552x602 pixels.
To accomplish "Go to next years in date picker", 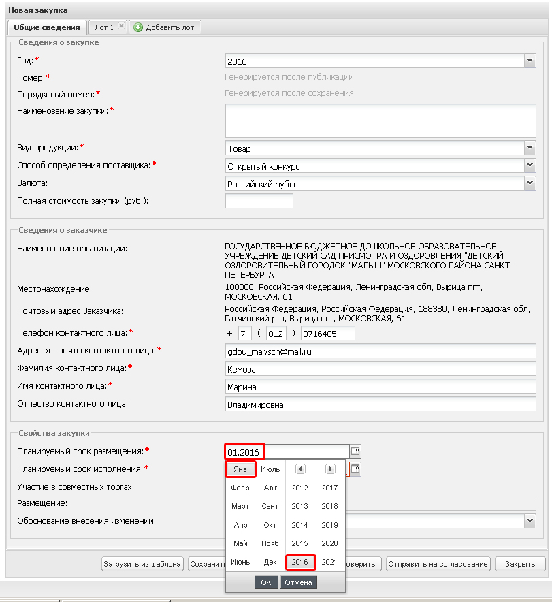I will click(x=330, y=469).
